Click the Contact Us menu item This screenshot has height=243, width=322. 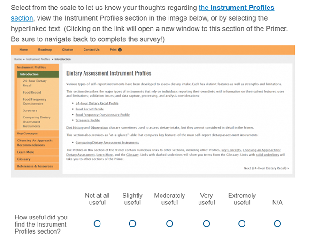[x=91, y=50]
